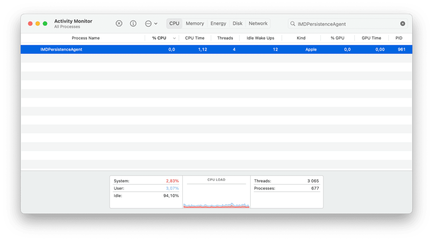The height and width of the screenshot is (241, 433).
Task: Click the green full-screen window button
Action: (x=45, y=23)
